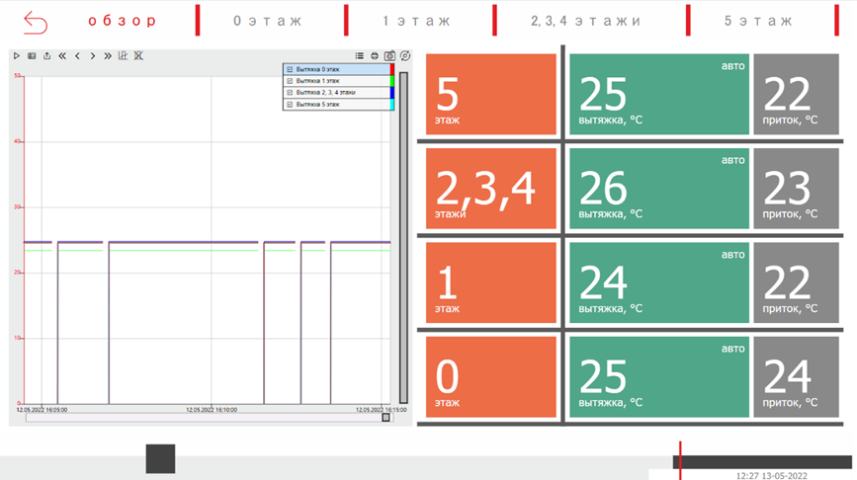The image size is (857, 480).
Task: Toggle the Вытяжка 1 этаж checkbox
Action: tap(290, 81)
